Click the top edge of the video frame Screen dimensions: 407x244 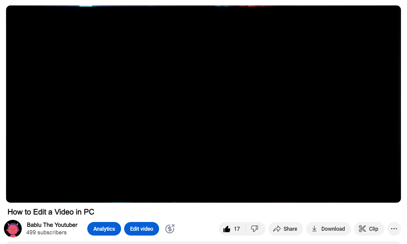click(x=203, y=6)
